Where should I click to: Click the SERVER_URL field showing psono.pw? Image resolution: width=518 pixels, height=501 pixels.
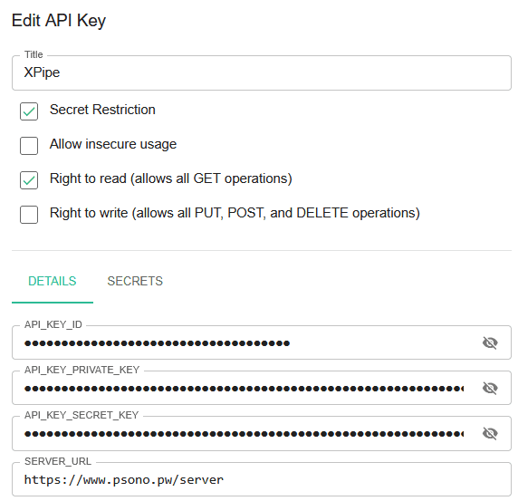262,479
